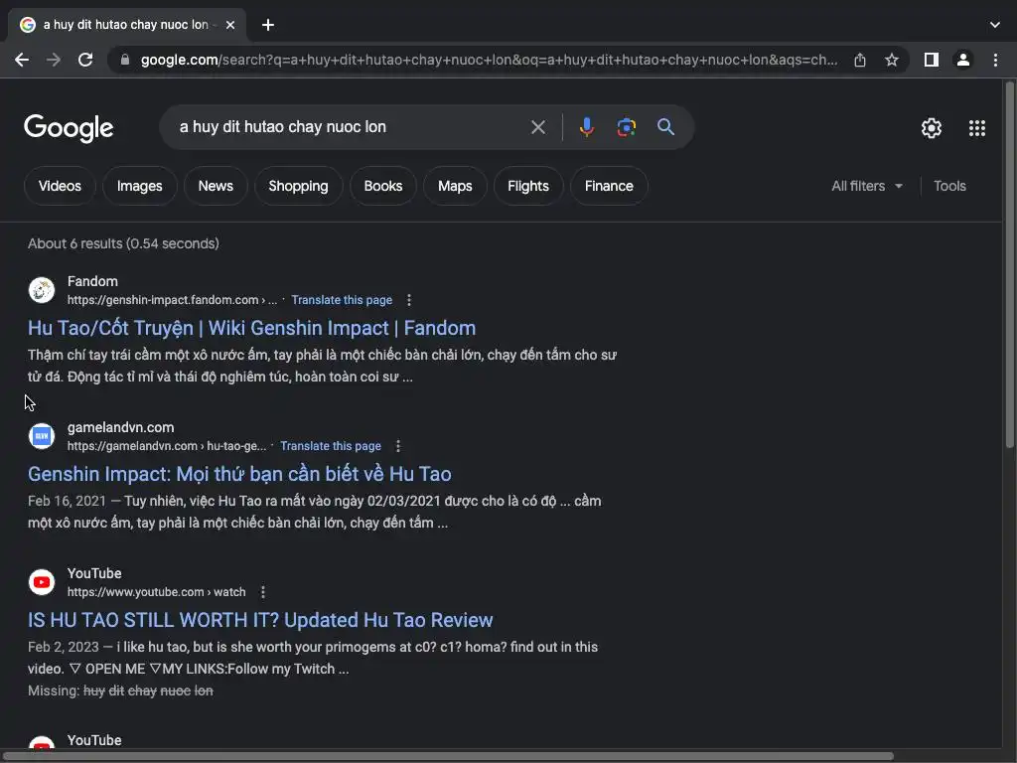
Task: Open the IS HU TAO STILL WORTH IT video
Action: pos(260,620)
